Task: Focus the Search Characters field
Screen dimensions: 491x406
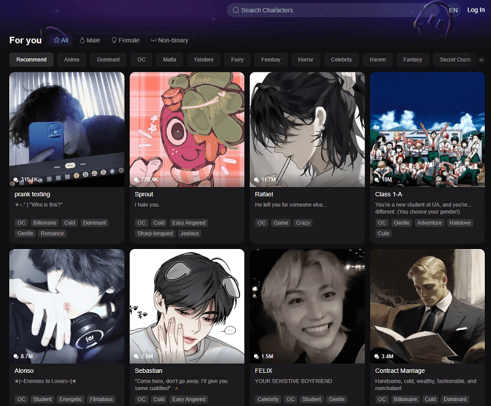Action: click(332, 10)
